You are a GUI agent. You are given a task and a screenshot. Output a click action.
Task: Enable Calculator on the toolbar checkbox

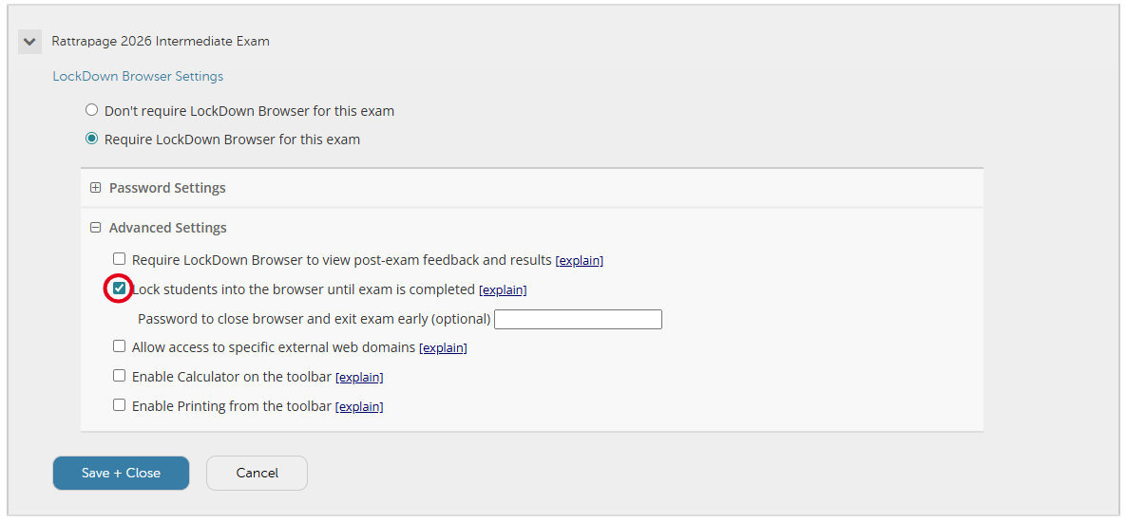pos(120,376)
